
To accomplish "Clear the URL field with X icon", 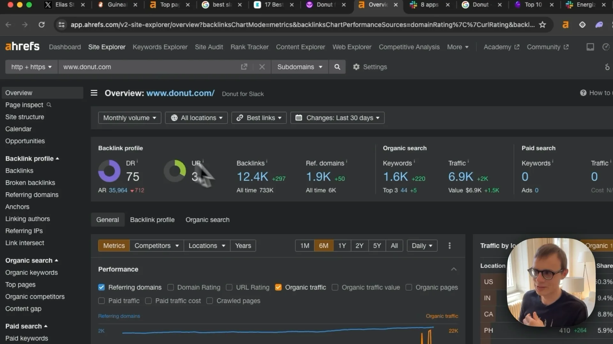I will tap(262, 67).
